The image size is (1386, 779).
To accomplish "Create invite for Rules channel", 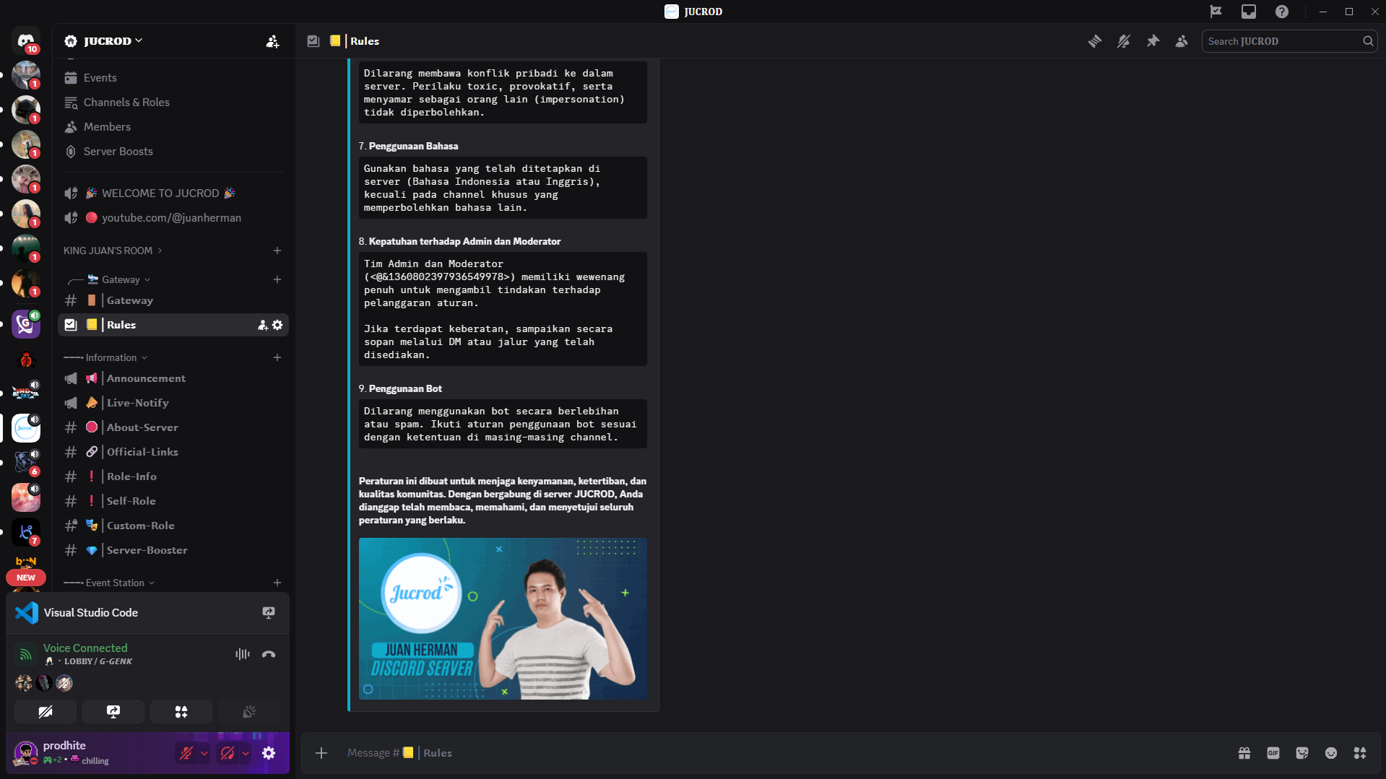I will 263,326.
